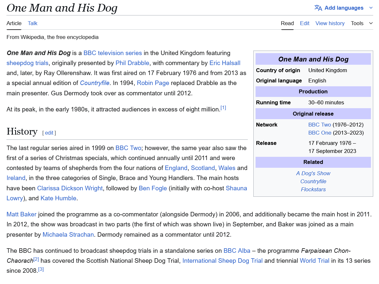
Task: Jump to citation reference [1]
Action: (223, 108)
